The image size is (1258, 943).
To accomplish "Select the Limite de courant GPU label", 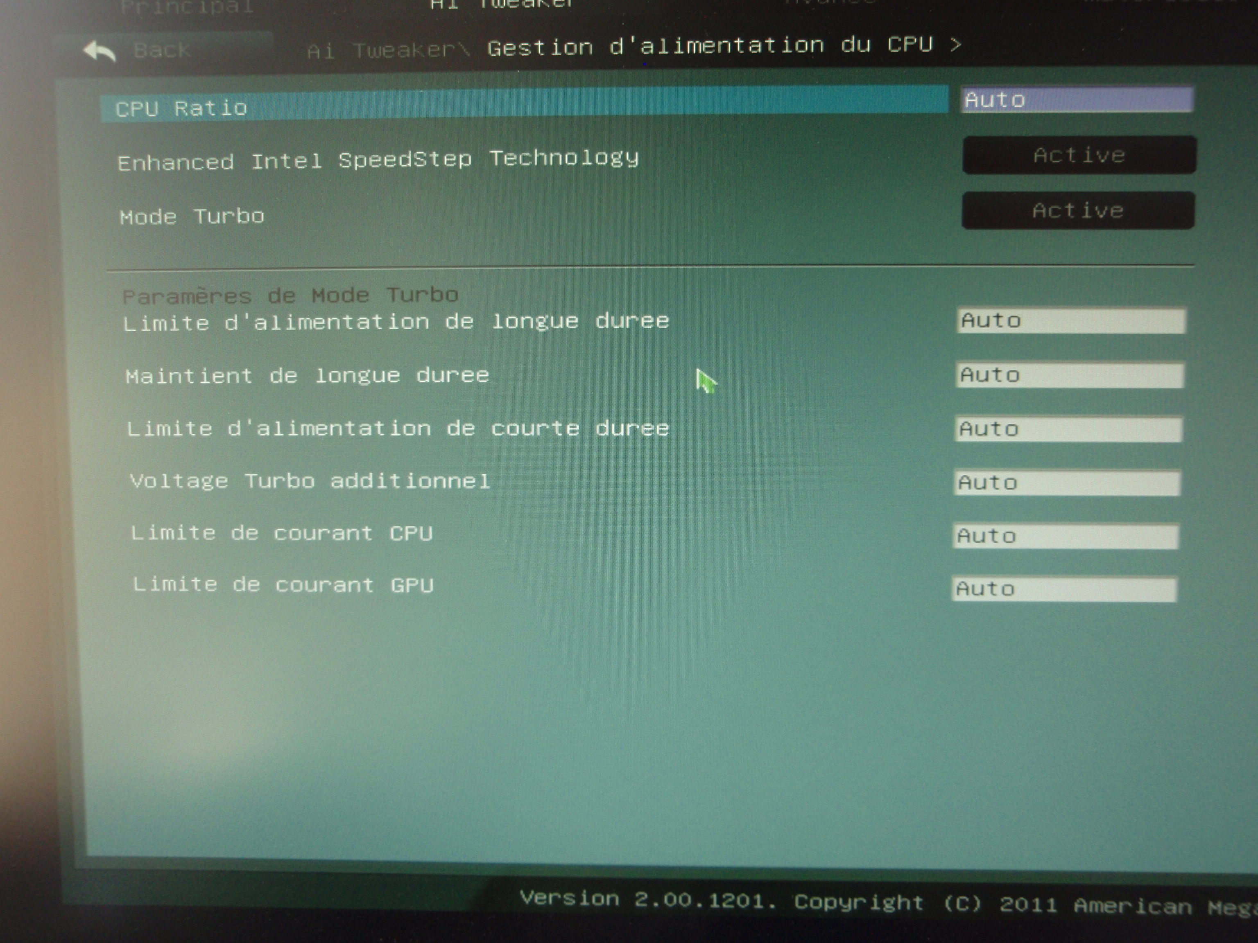I will [x=283, y=585].
